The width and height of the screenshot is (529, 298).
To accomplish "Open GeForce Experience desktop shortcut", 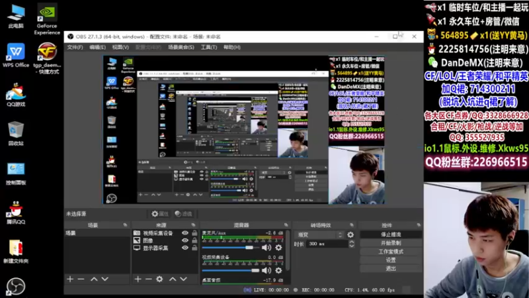I will point(47,19).
